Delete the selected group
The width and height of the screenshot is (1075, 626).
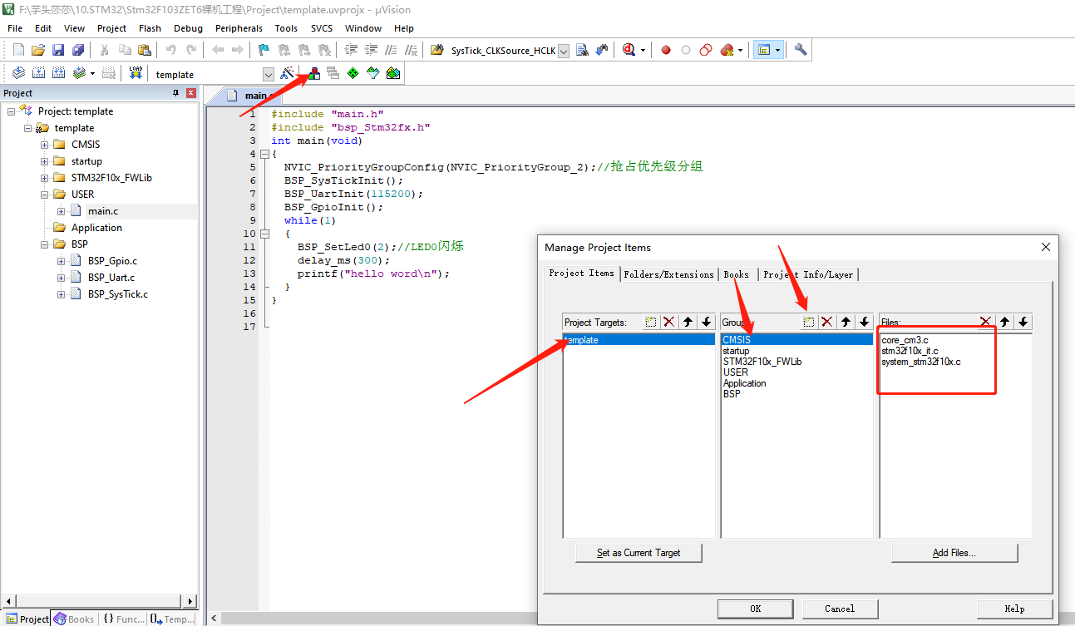tap(827, 322)
